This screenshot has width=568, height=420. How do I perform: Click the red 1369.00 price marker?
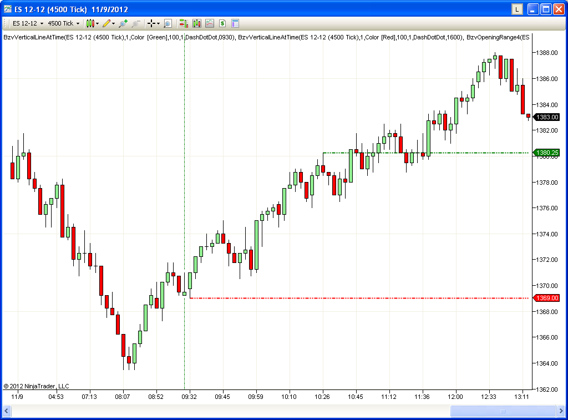[x=546, y=298]
